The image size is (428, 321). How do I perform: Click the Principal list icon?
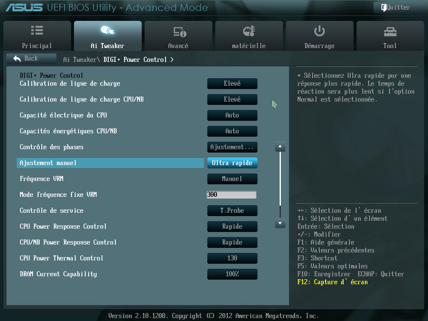[x=37, y=30]
